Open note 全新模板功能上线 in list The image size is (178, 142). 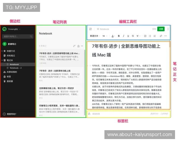coord(60,93)
